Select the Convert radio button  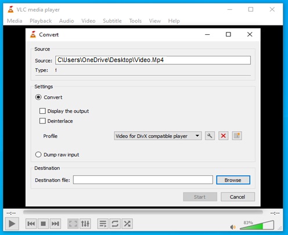[38, 97]
